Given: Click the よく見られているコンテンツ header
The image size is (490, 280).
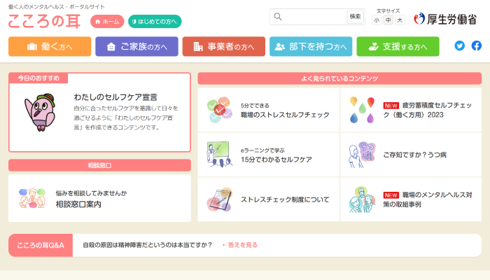Looking at the screenshot, I should click(339, 78).
